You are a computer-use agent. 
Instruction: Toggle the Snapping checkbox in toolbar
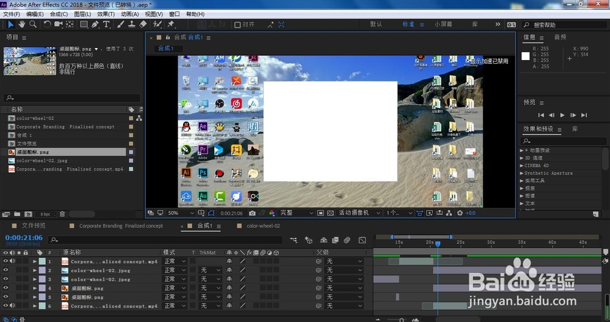(237, 24)
